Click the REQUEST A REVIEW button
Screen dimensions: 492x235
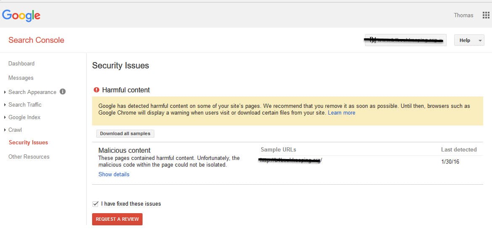117,219
